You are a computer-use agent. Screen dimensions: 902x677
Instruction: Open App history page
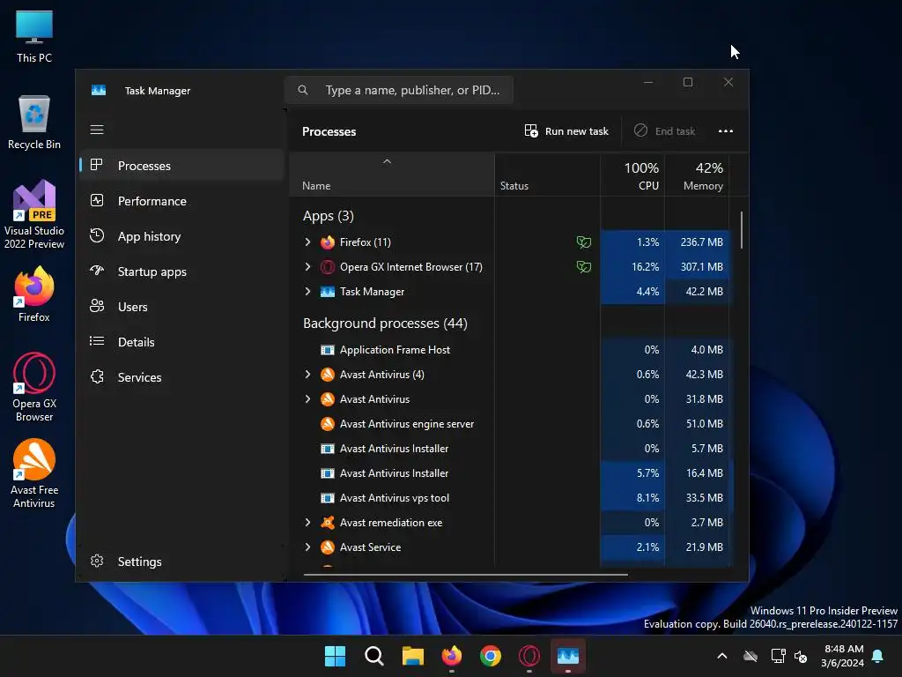[x=181, y=236]
